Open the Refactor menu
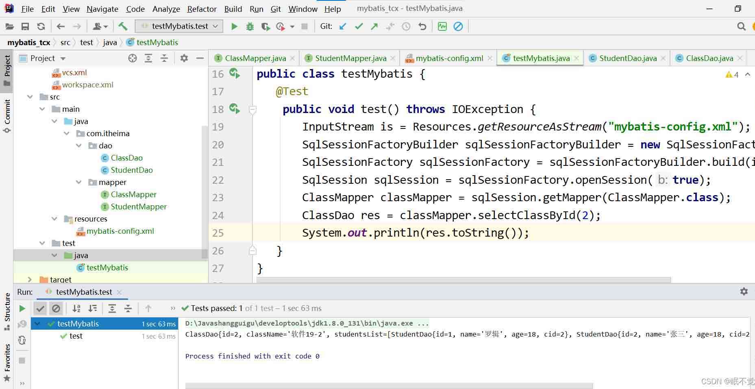 click(x=202, y=9)
